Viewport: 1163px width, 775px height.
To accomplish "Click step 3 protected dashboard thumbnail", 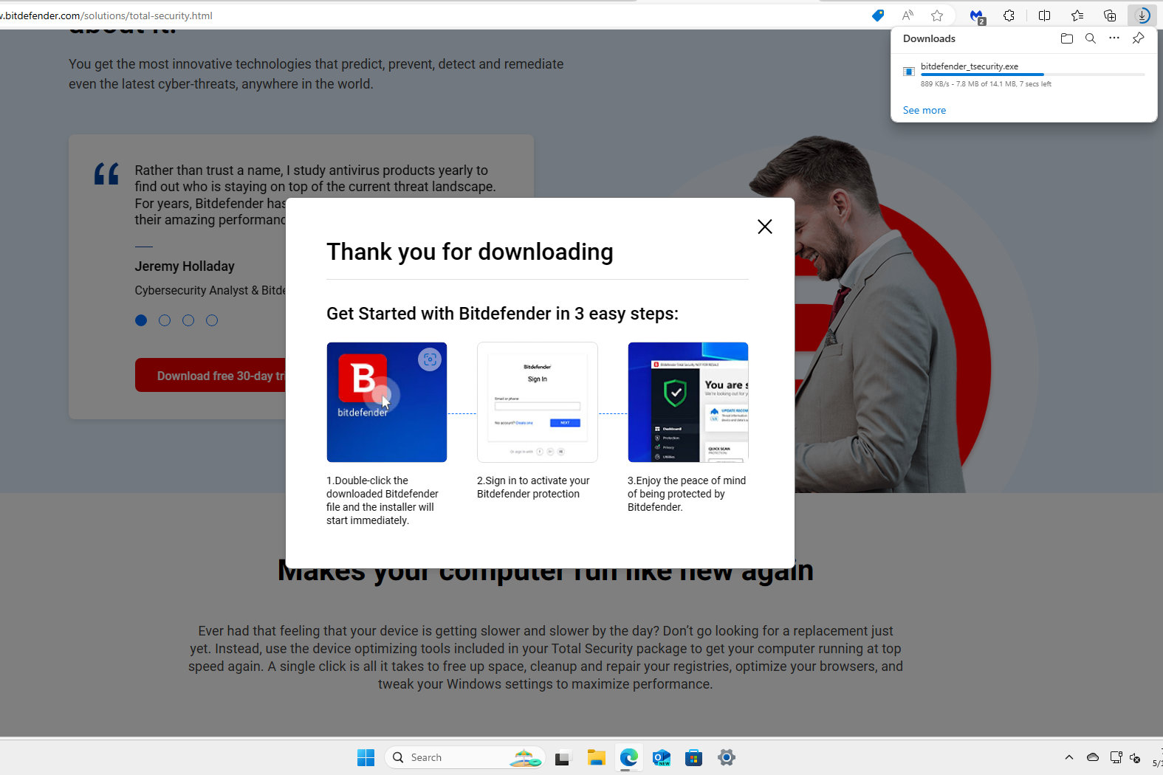I will click(x=688, y=402).
